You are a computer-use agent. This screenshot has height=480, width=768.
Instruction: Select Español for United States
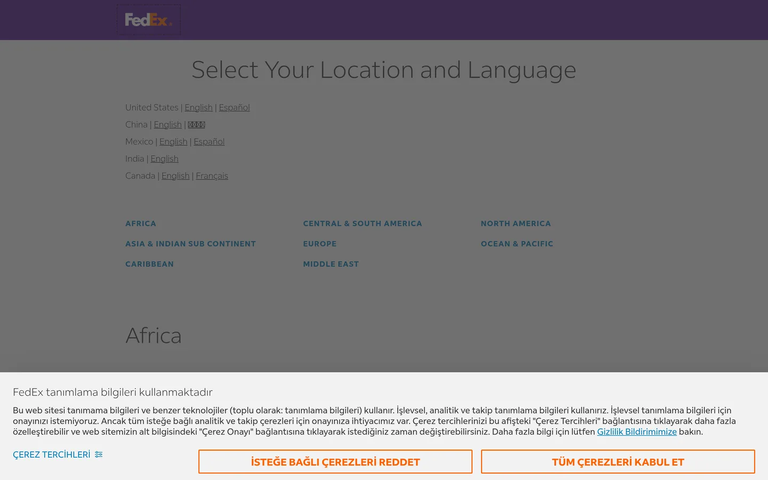pos(234,108)
